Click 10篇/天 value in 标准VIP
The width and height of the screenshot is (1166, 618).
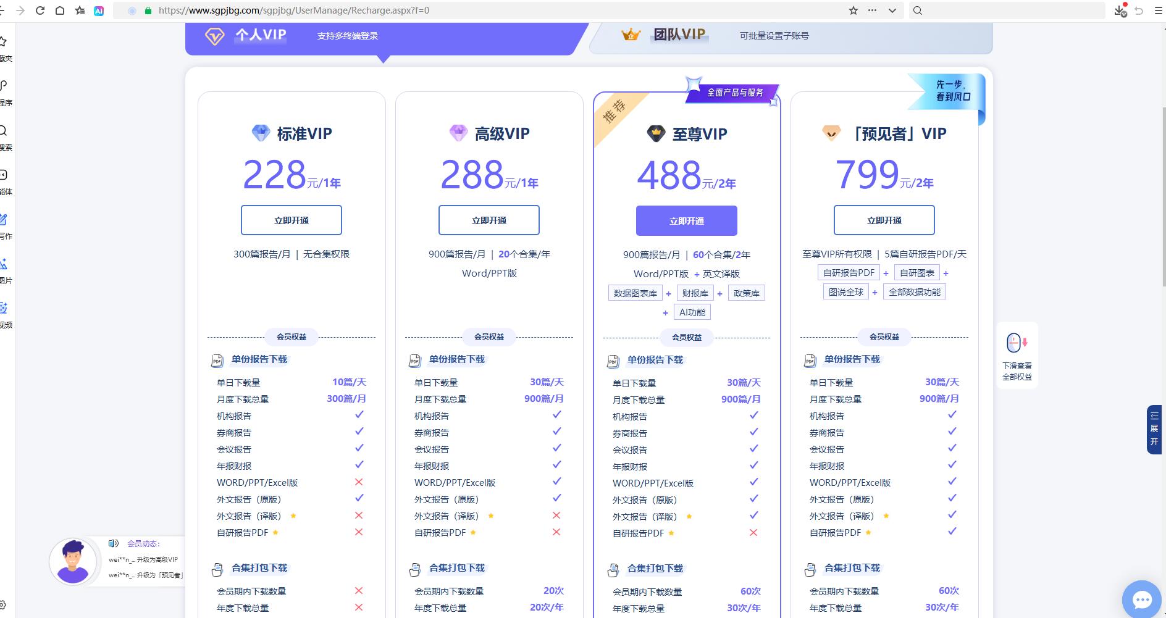349,382
